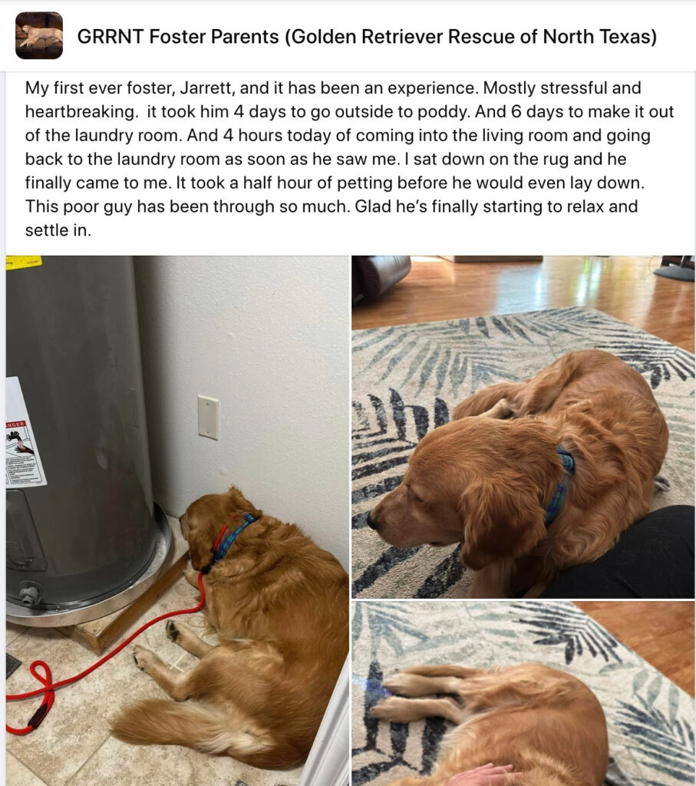Click the yellow sticker atop the water heater

point(24,262)
